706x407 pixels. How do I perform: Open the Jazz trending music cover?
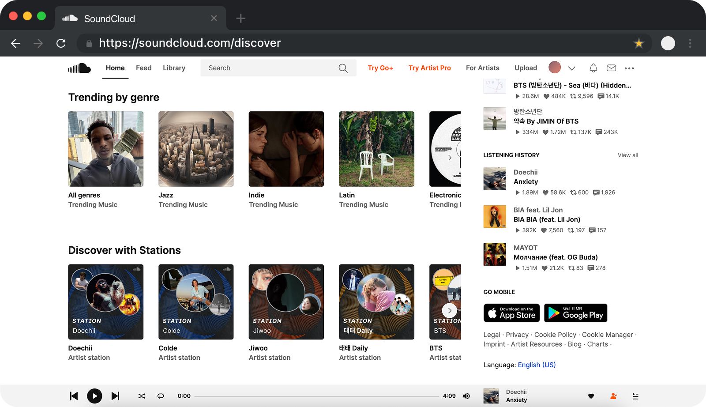click(x=196, y=149)
